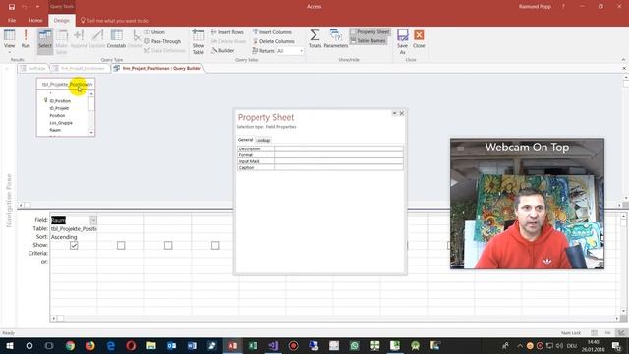Click the Tell me what you want to do box
The image size is (629, 354).
pos(115,20)
